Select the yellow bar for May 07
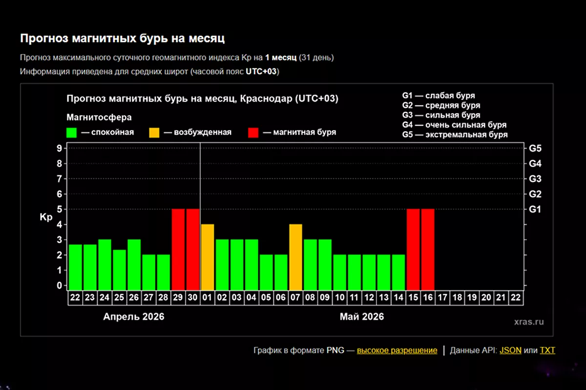This screenshot has height=390, width=586. 295,256
